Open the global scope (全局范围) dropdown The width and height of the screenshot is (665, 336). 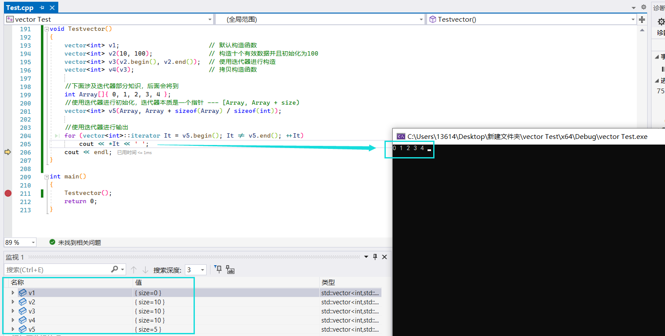(421, 20)
